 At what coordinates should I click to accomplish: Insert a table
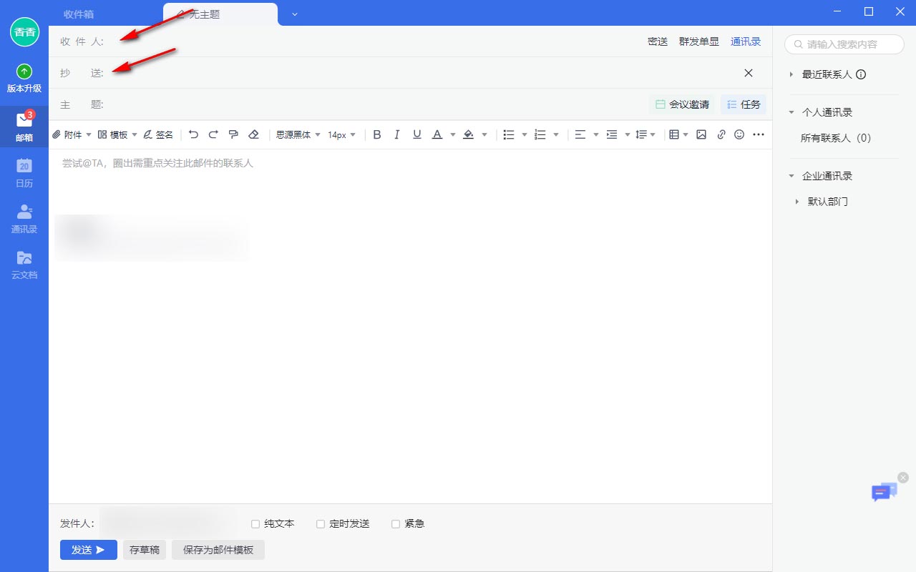673,134
